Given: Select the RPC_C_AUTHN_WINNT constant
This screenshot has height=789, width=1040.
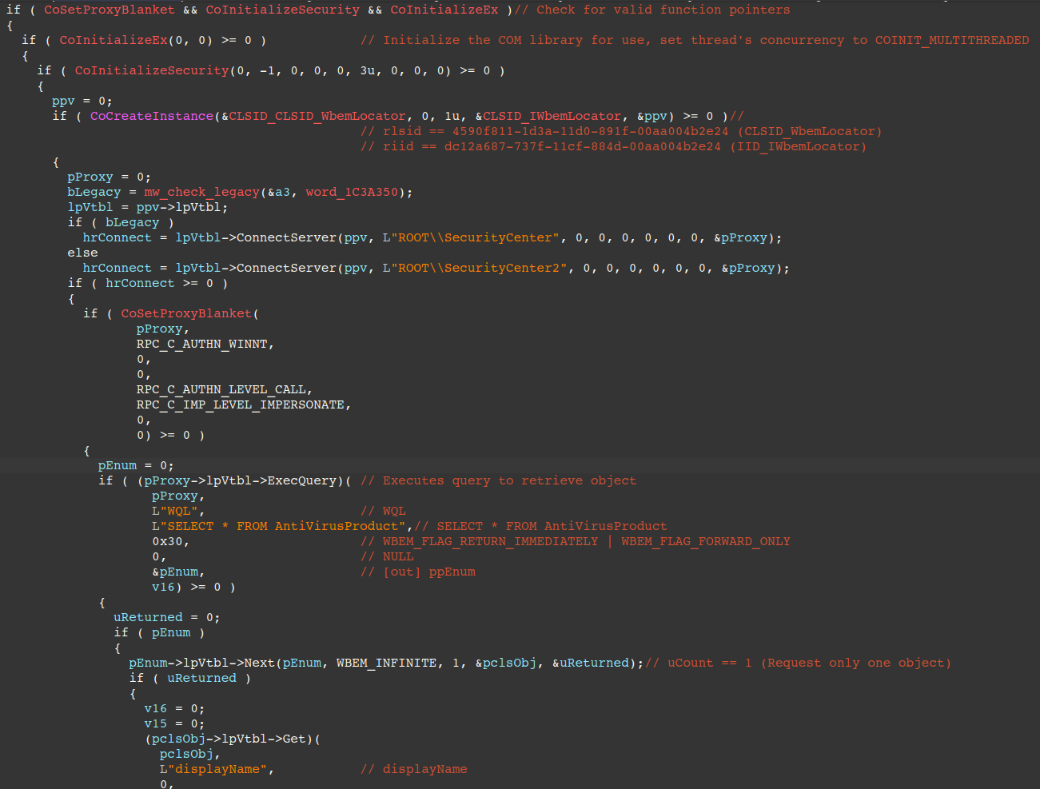Looking at the screenshot, I should click(x=201, y=344).
